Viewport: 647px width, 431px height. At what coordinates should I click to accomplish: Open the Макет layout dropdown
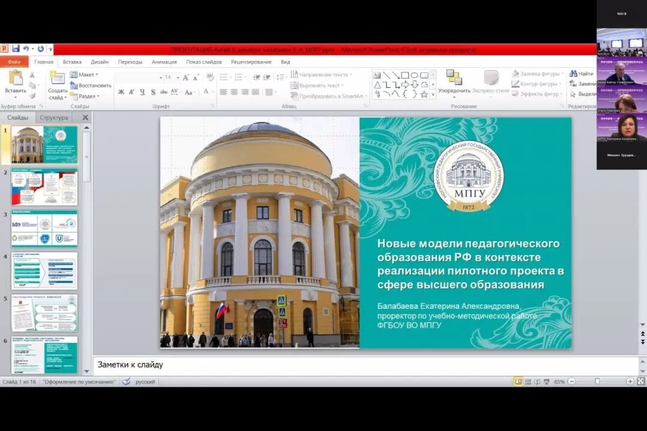[x=84, y=75]
